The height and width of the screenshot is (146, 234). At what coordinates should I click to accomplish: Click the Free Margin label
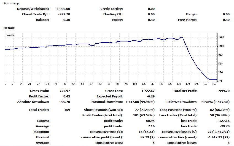(188, 20)
